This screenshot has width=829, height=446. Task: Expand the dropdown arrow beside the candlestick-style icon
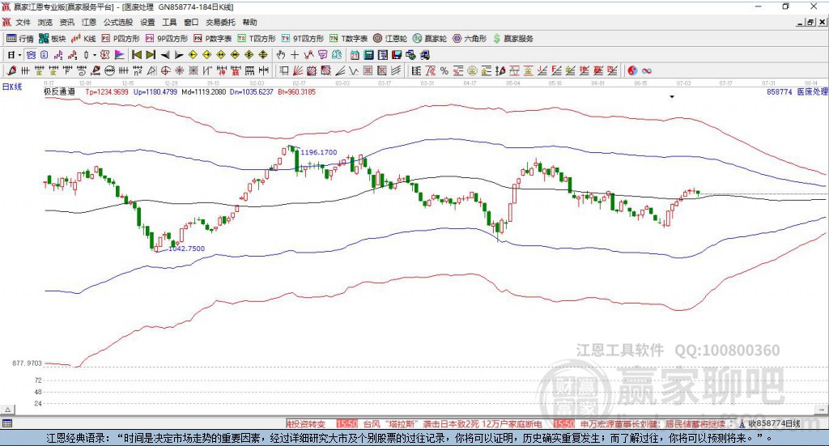(x=95, y=55)
